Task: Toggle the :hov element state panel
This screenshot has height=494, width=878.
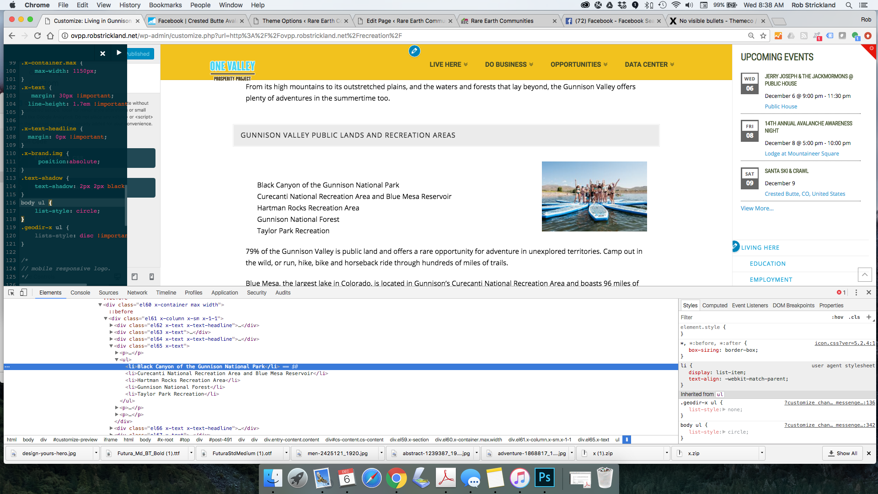Action: pyautogui.click(x=837, y=317)
